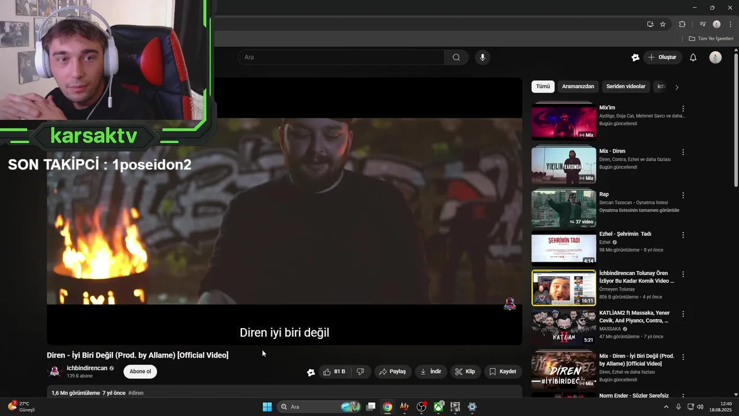Open Oynatma listesinin tamamını görüntüle link
The width and height of the screenshot is (739, 416).
tap(639, 210)
